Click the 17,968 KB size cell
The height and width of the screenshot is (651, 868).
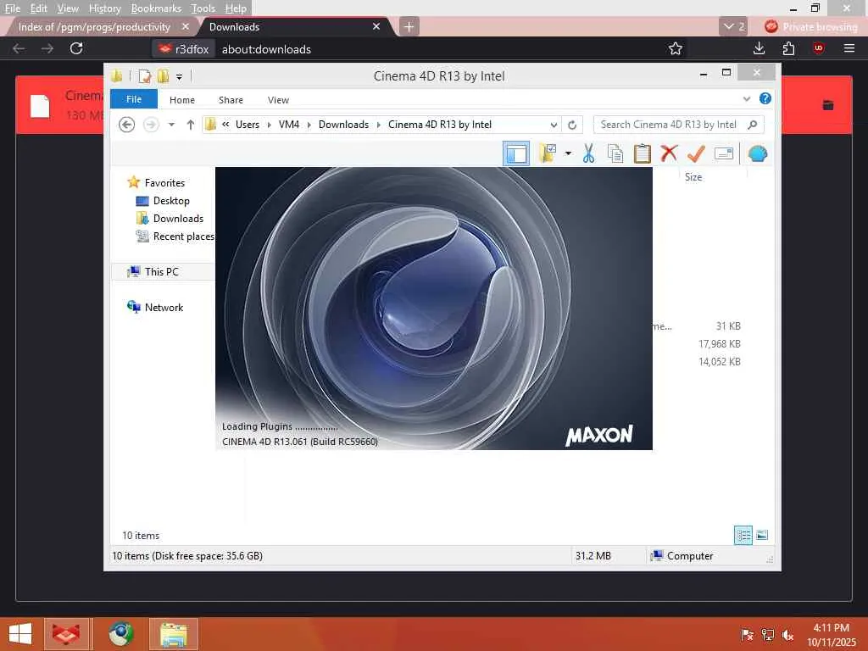point(719,344)
